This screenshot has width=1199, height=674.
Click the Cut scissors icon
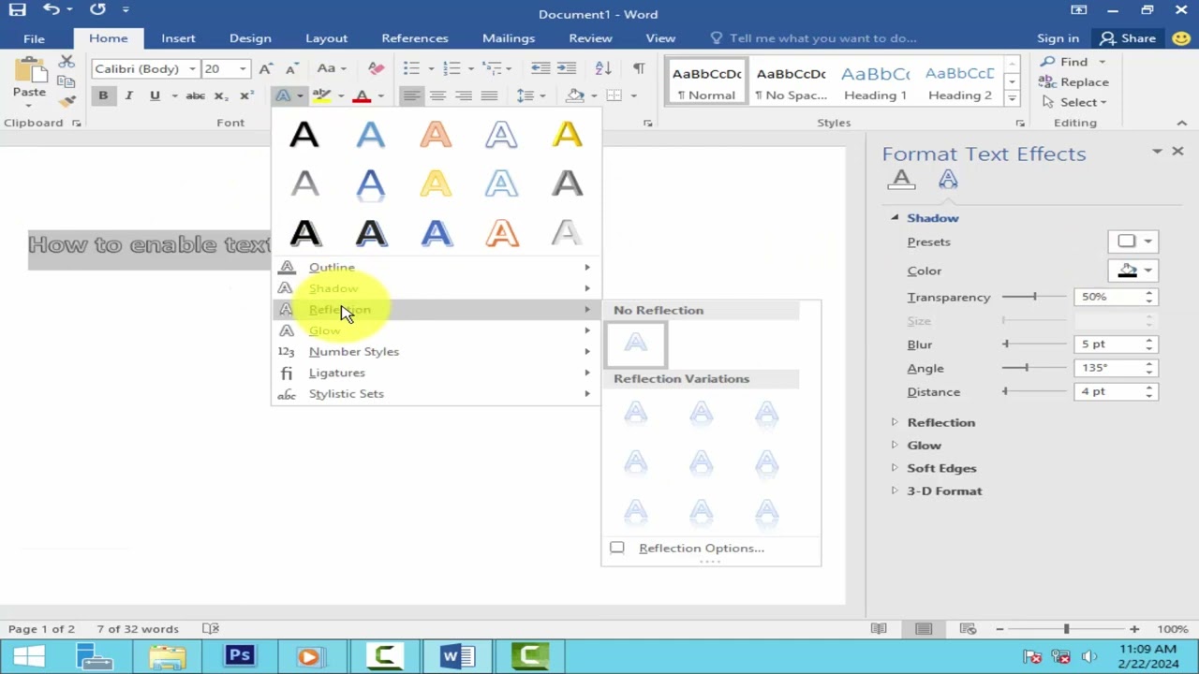tap(67, 62)
